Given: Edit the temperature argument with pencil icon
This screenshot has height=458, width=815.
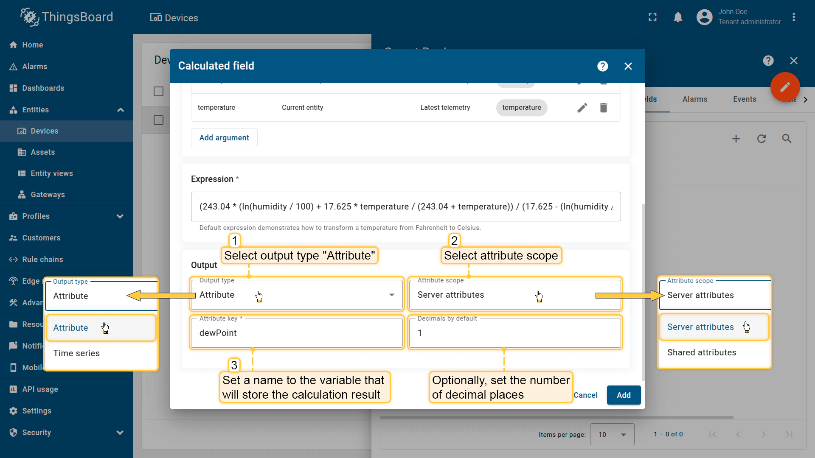Looking at the screenshot, I should click(x=582, y=108).
